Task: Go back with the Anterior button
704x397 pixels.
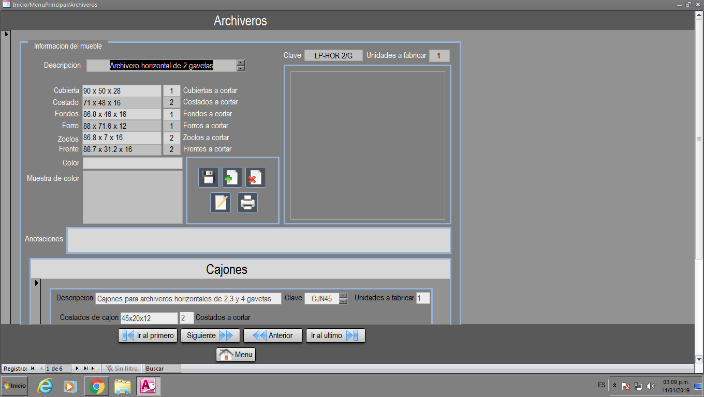Action: [272, 335]
